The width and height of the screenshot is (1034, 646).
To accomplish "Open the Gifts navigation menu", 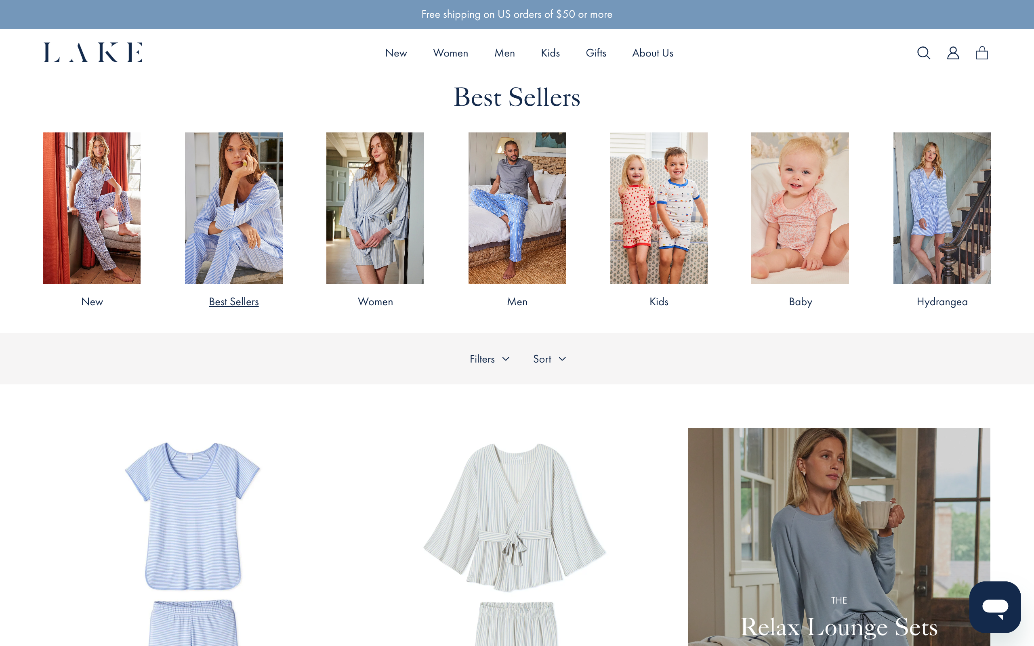I will [596, 53].
